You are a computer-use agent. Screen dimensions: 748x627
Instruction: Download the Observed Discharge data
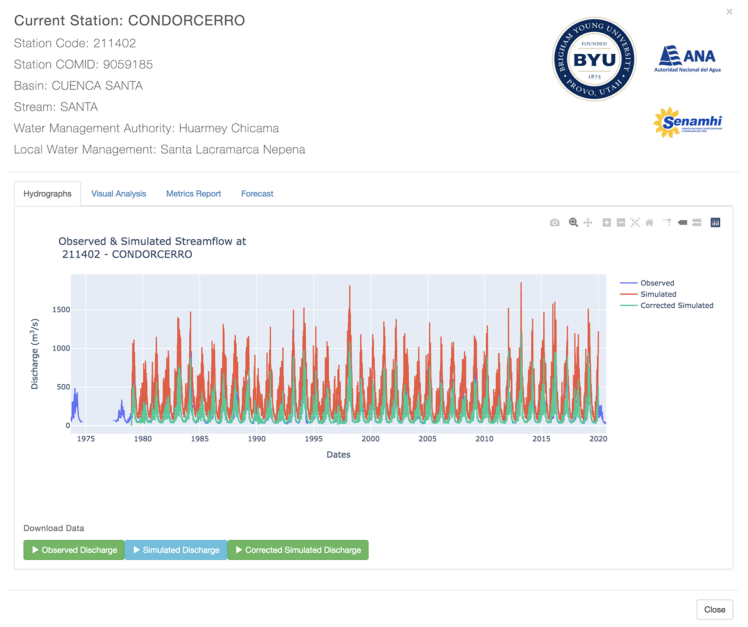(74, 550)
